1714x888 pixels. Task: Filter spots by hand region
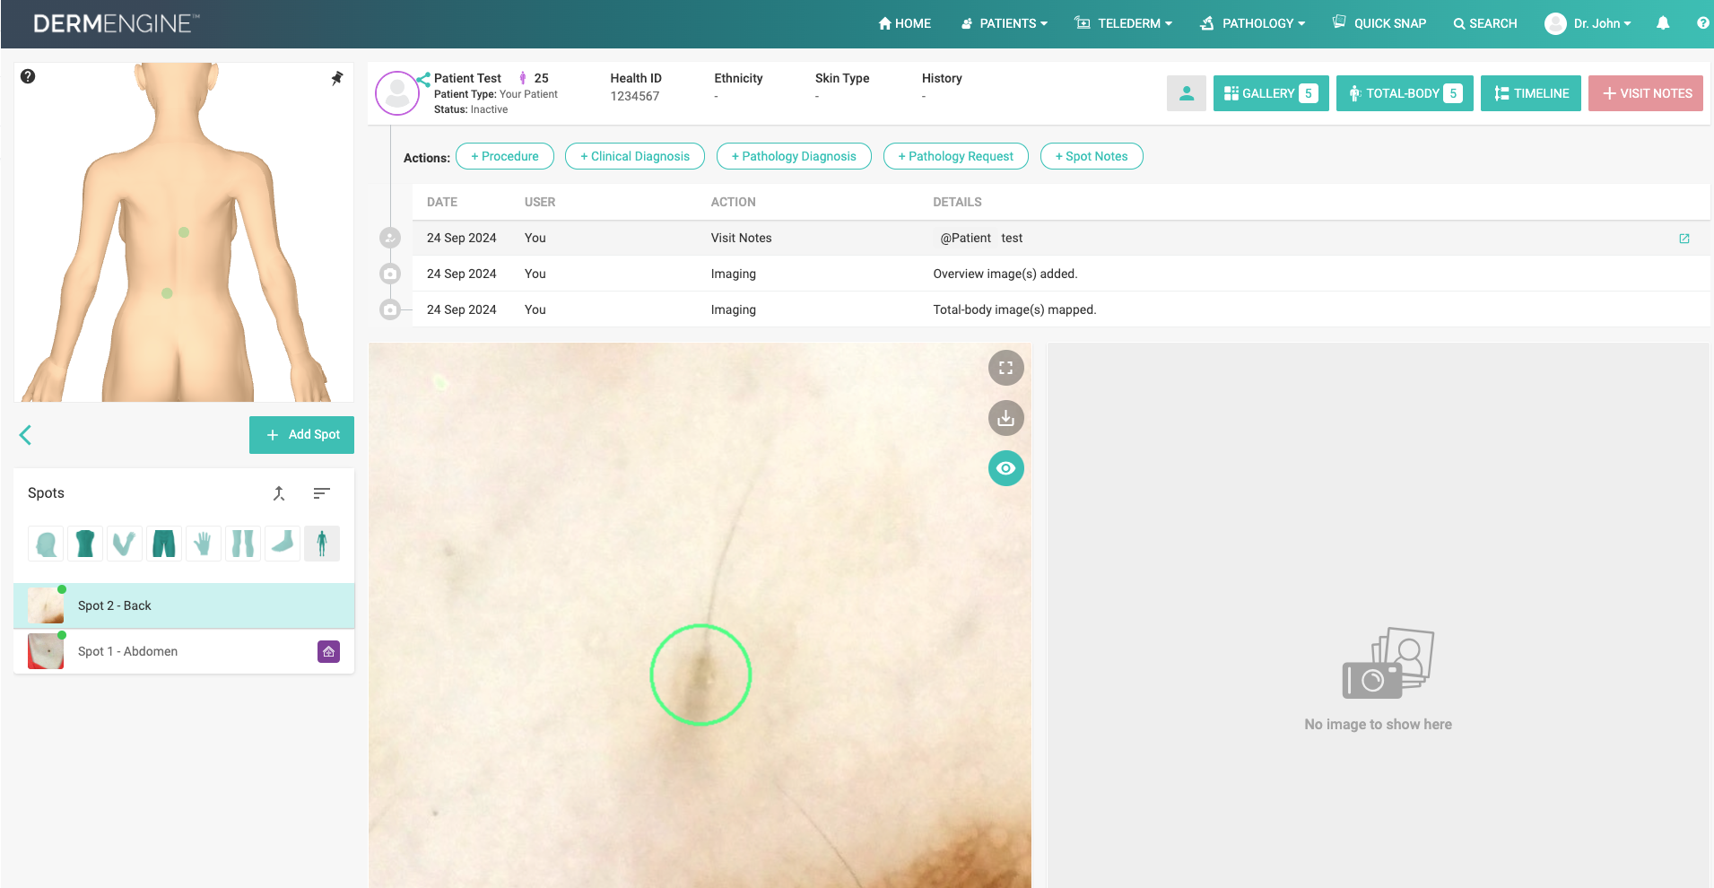pyautogui.click(x=204, y=544)
